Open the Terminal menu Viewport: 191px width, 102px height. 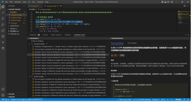(40, 2)
